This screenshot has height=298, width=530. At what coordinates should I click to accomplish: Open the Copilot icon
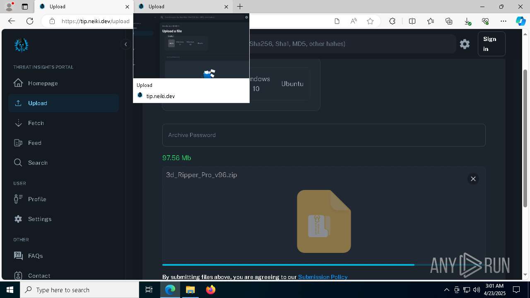[x=520, y=21]
